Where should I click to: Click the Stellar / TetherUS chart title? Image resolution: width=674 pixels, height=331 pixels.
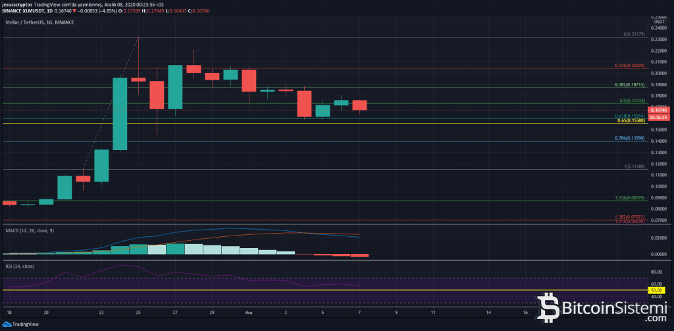pos(24,22)
